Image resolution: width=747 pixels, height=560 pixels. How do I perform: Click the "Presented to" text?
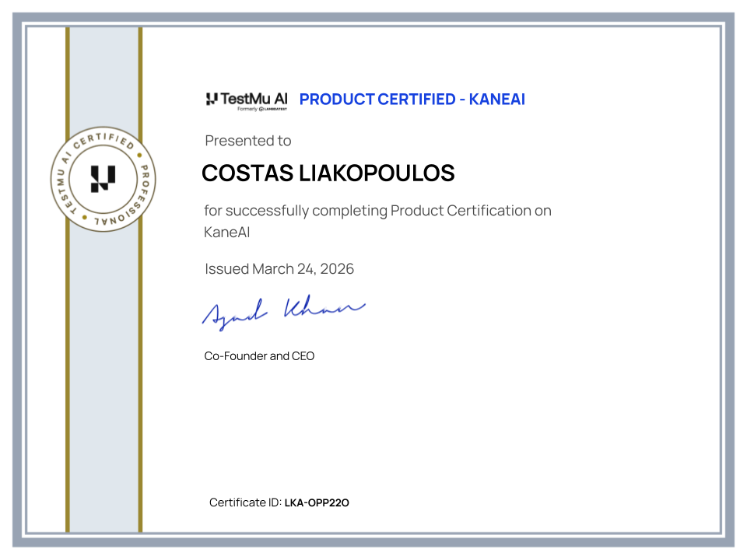click(x=247, y=141)
